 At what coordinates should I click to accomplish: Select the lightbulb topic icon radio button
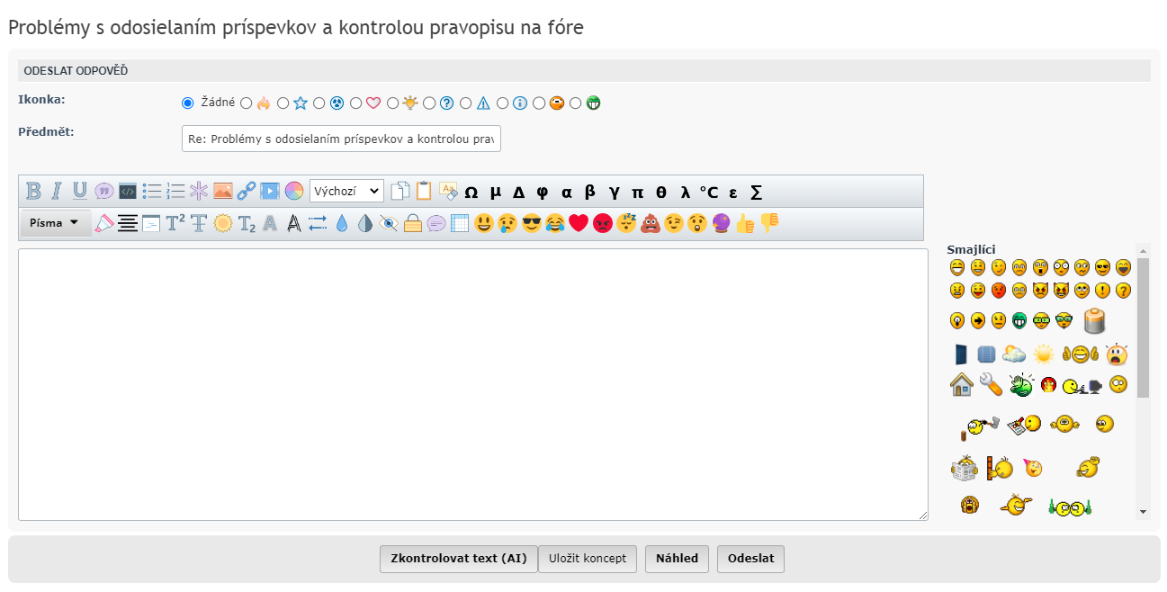tap(393, 103)
